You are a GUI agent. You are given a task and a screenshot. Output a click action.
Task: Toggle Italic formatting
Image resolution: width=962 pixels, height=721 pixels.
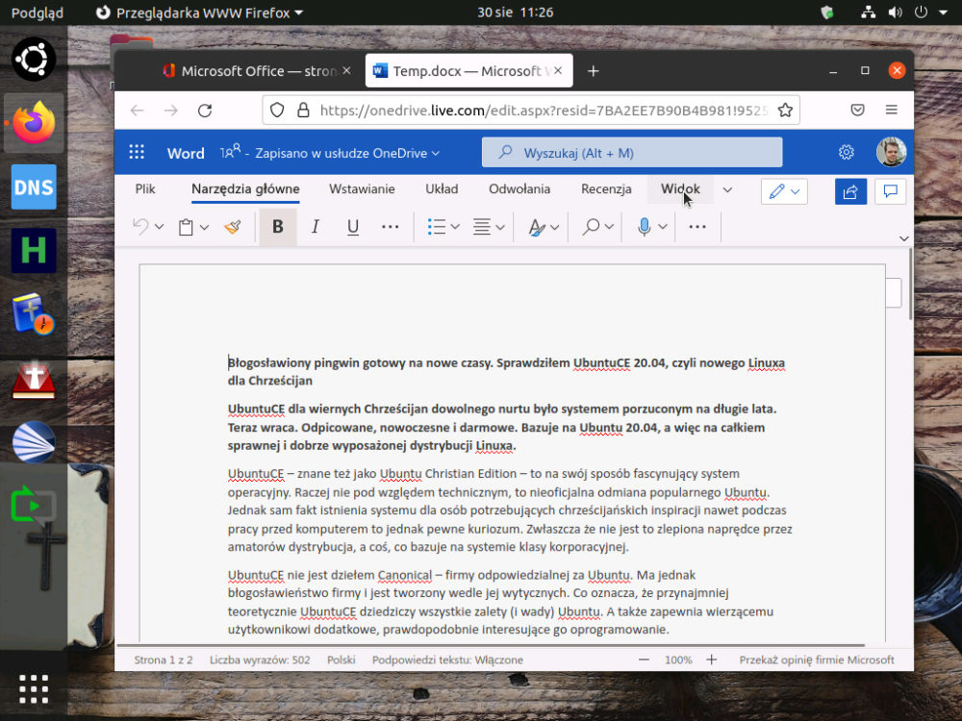315,227
